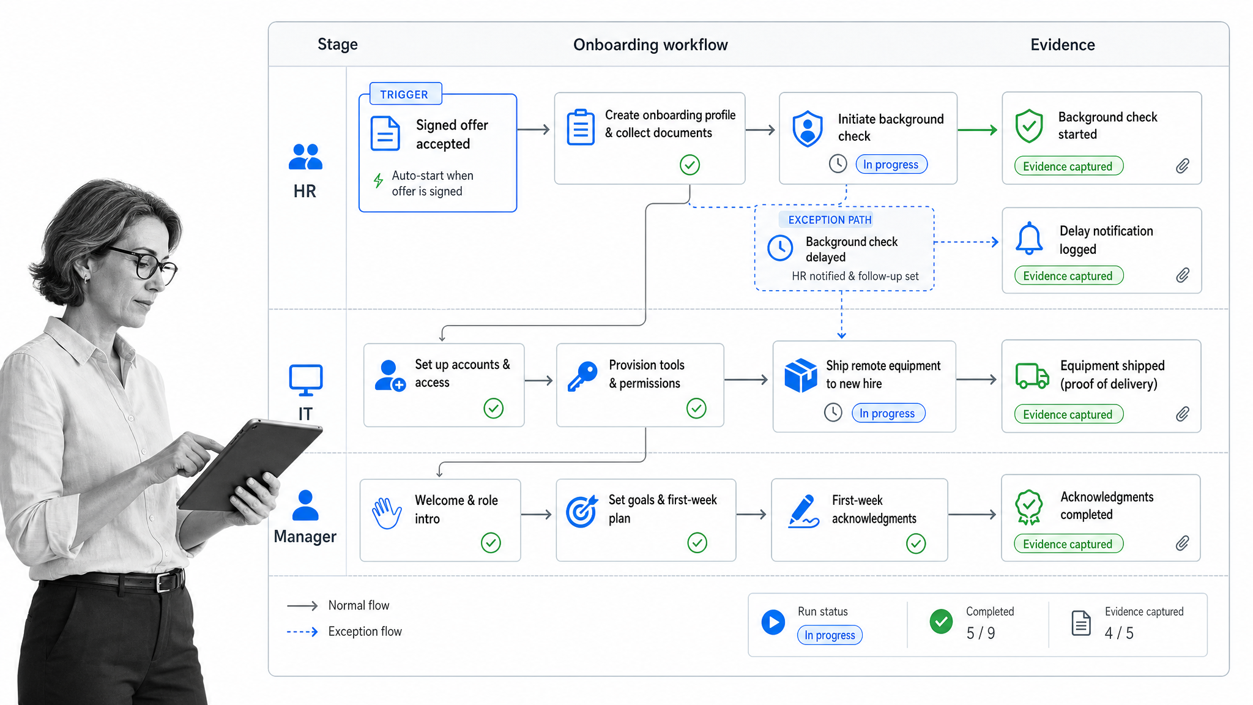Viewport: 1253px width, 705px height.
Task: Click the Evidence column header
Action: click(x=1063, y=45)
